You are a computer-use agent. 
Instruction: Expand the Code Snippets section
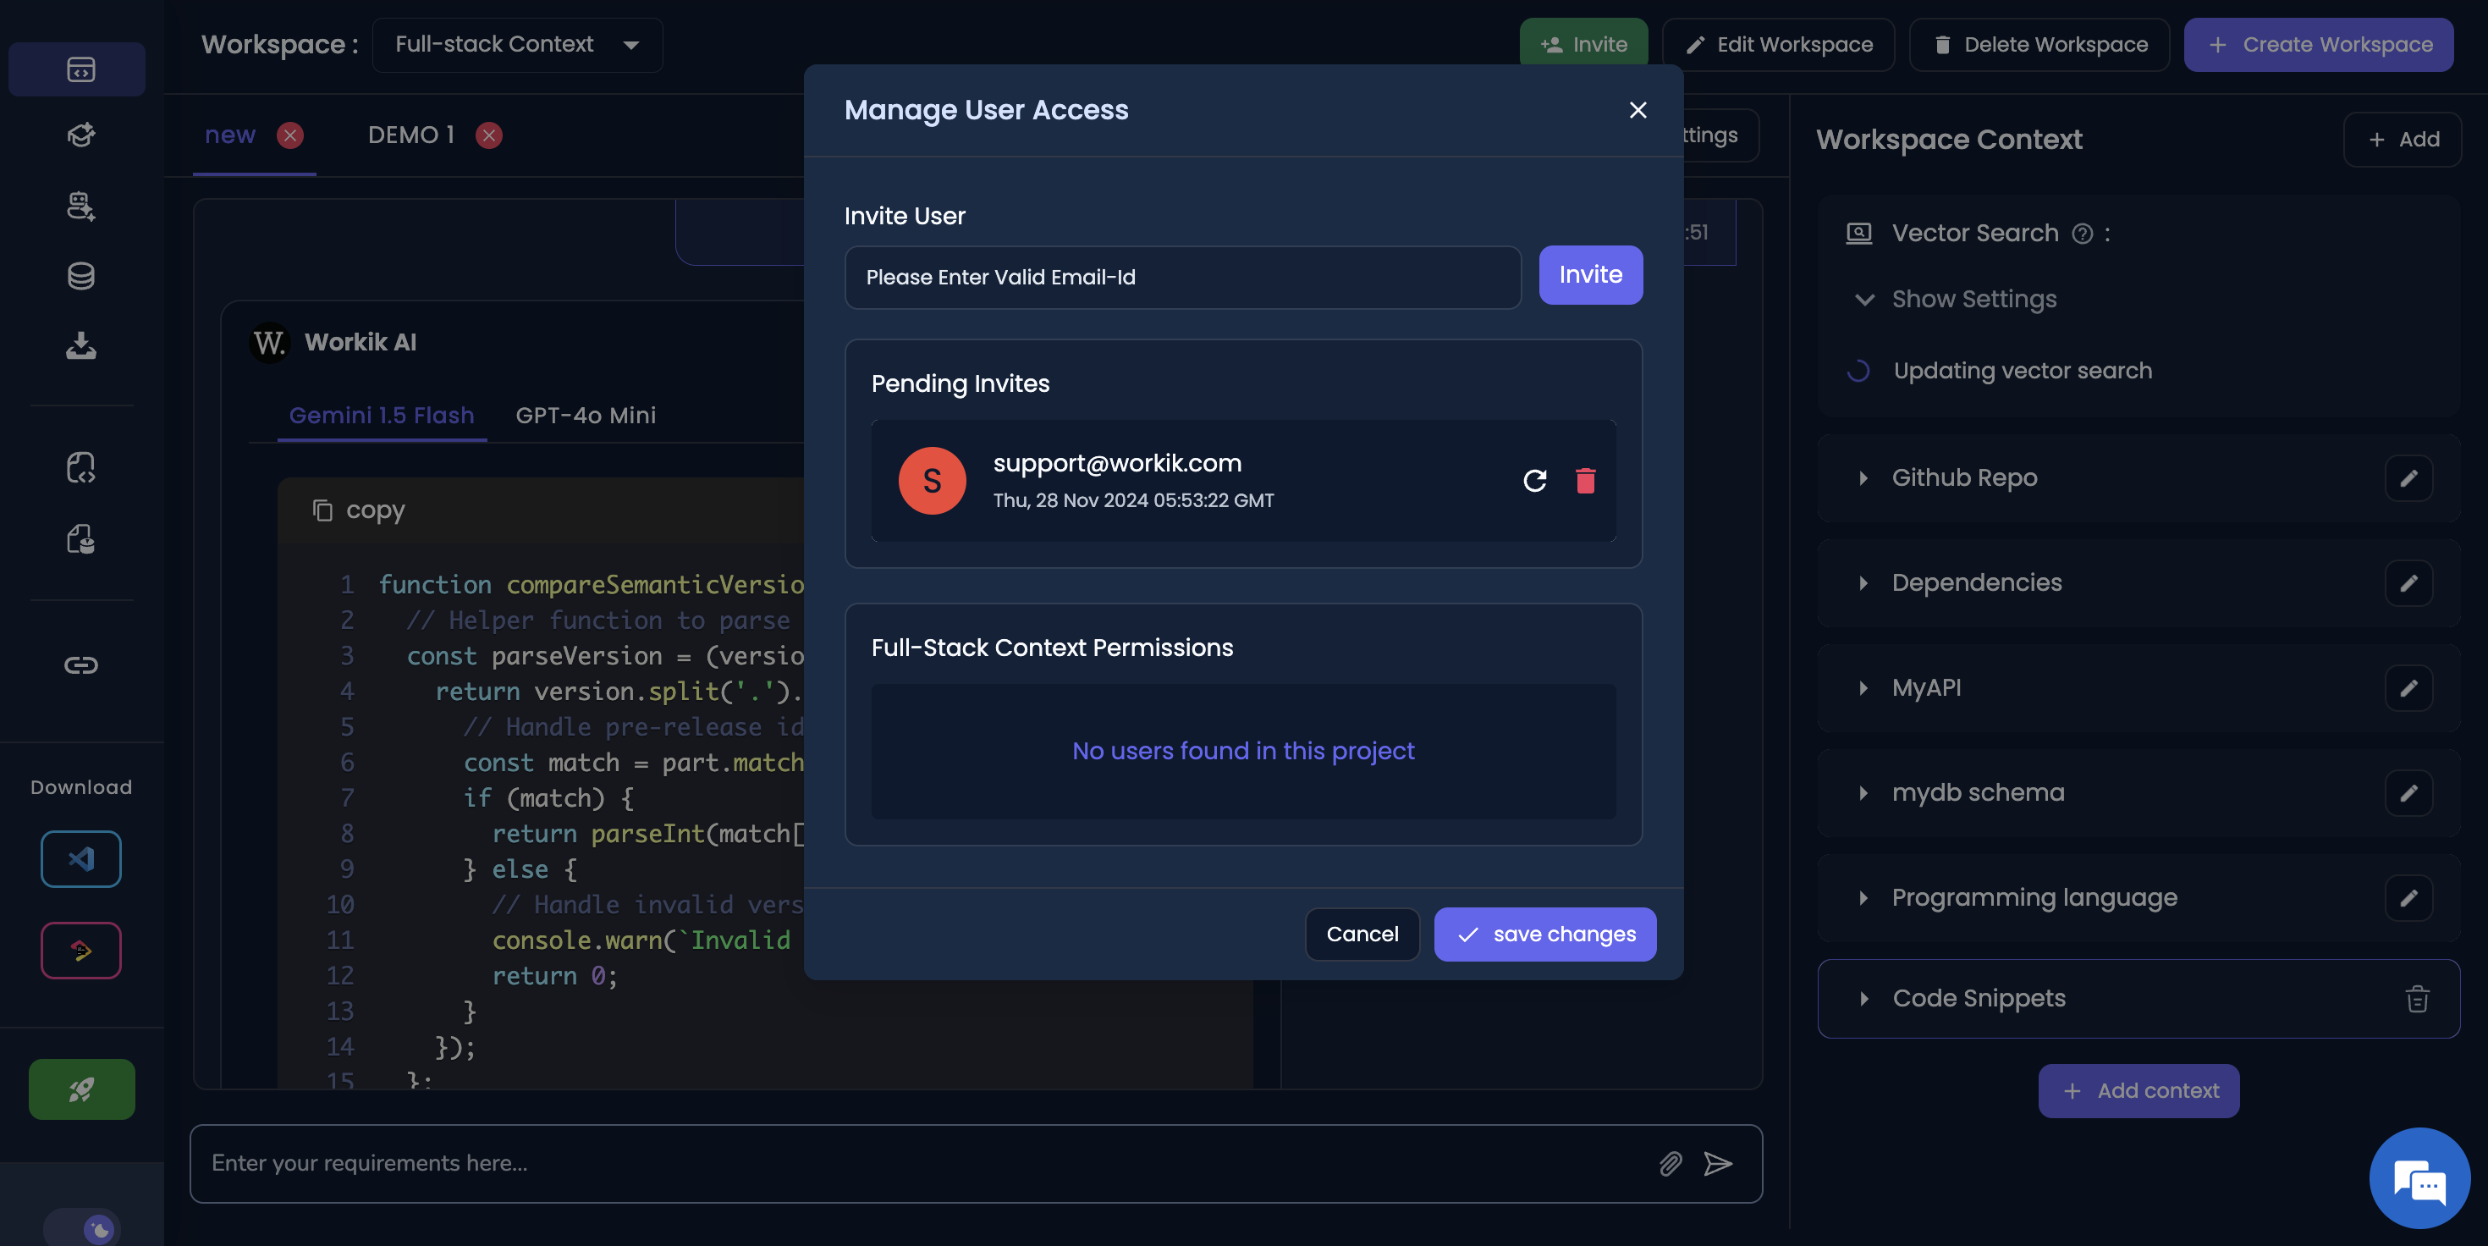point(1863,998)
